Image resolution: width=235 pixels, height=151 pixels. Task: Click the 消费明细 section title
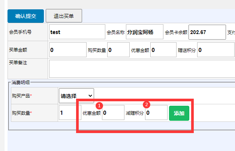[x=22, y=82]
